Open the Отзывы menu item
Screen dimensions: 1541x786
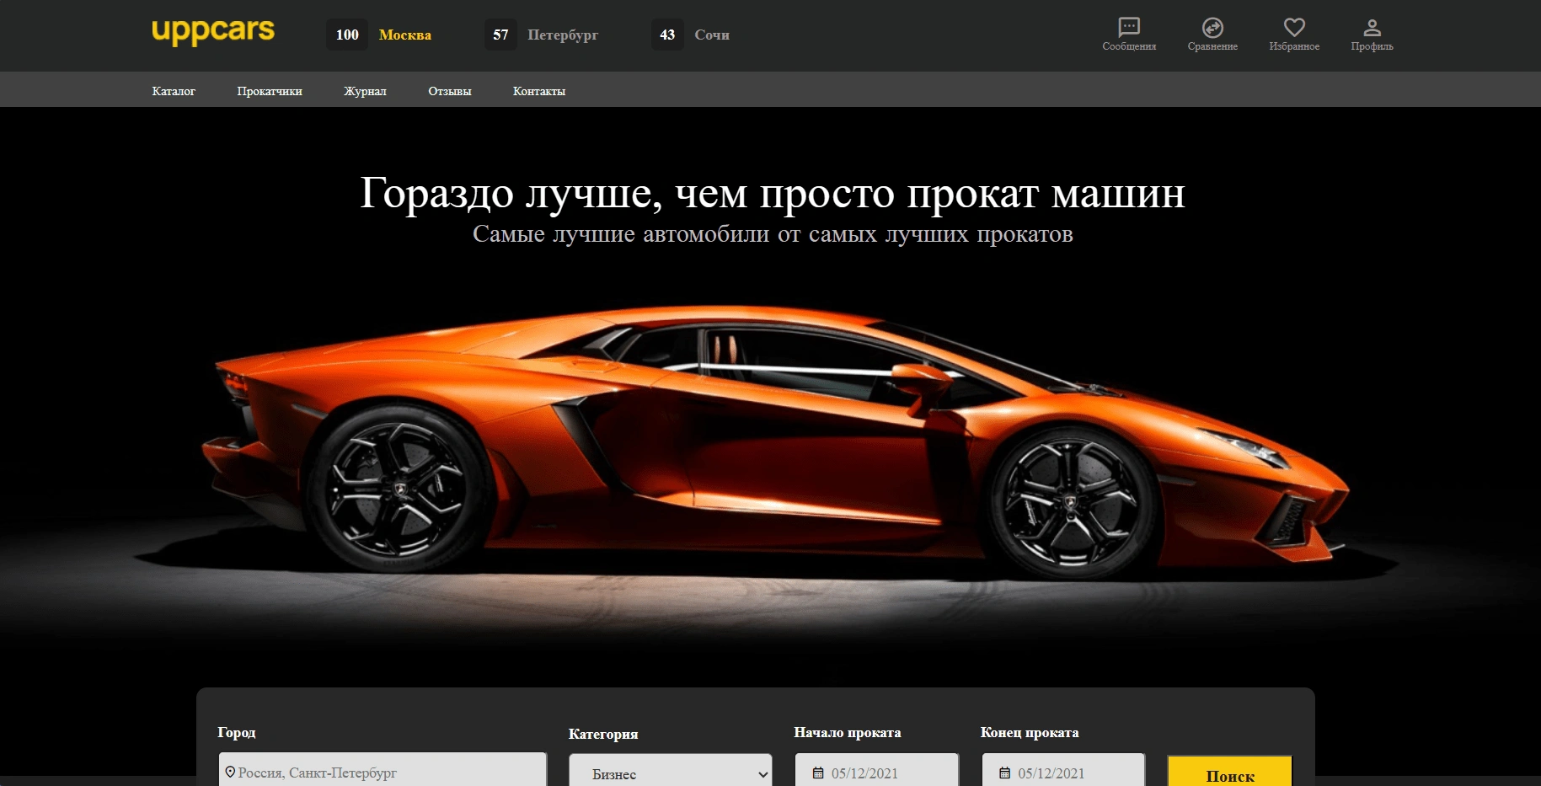tap(450, 91)
